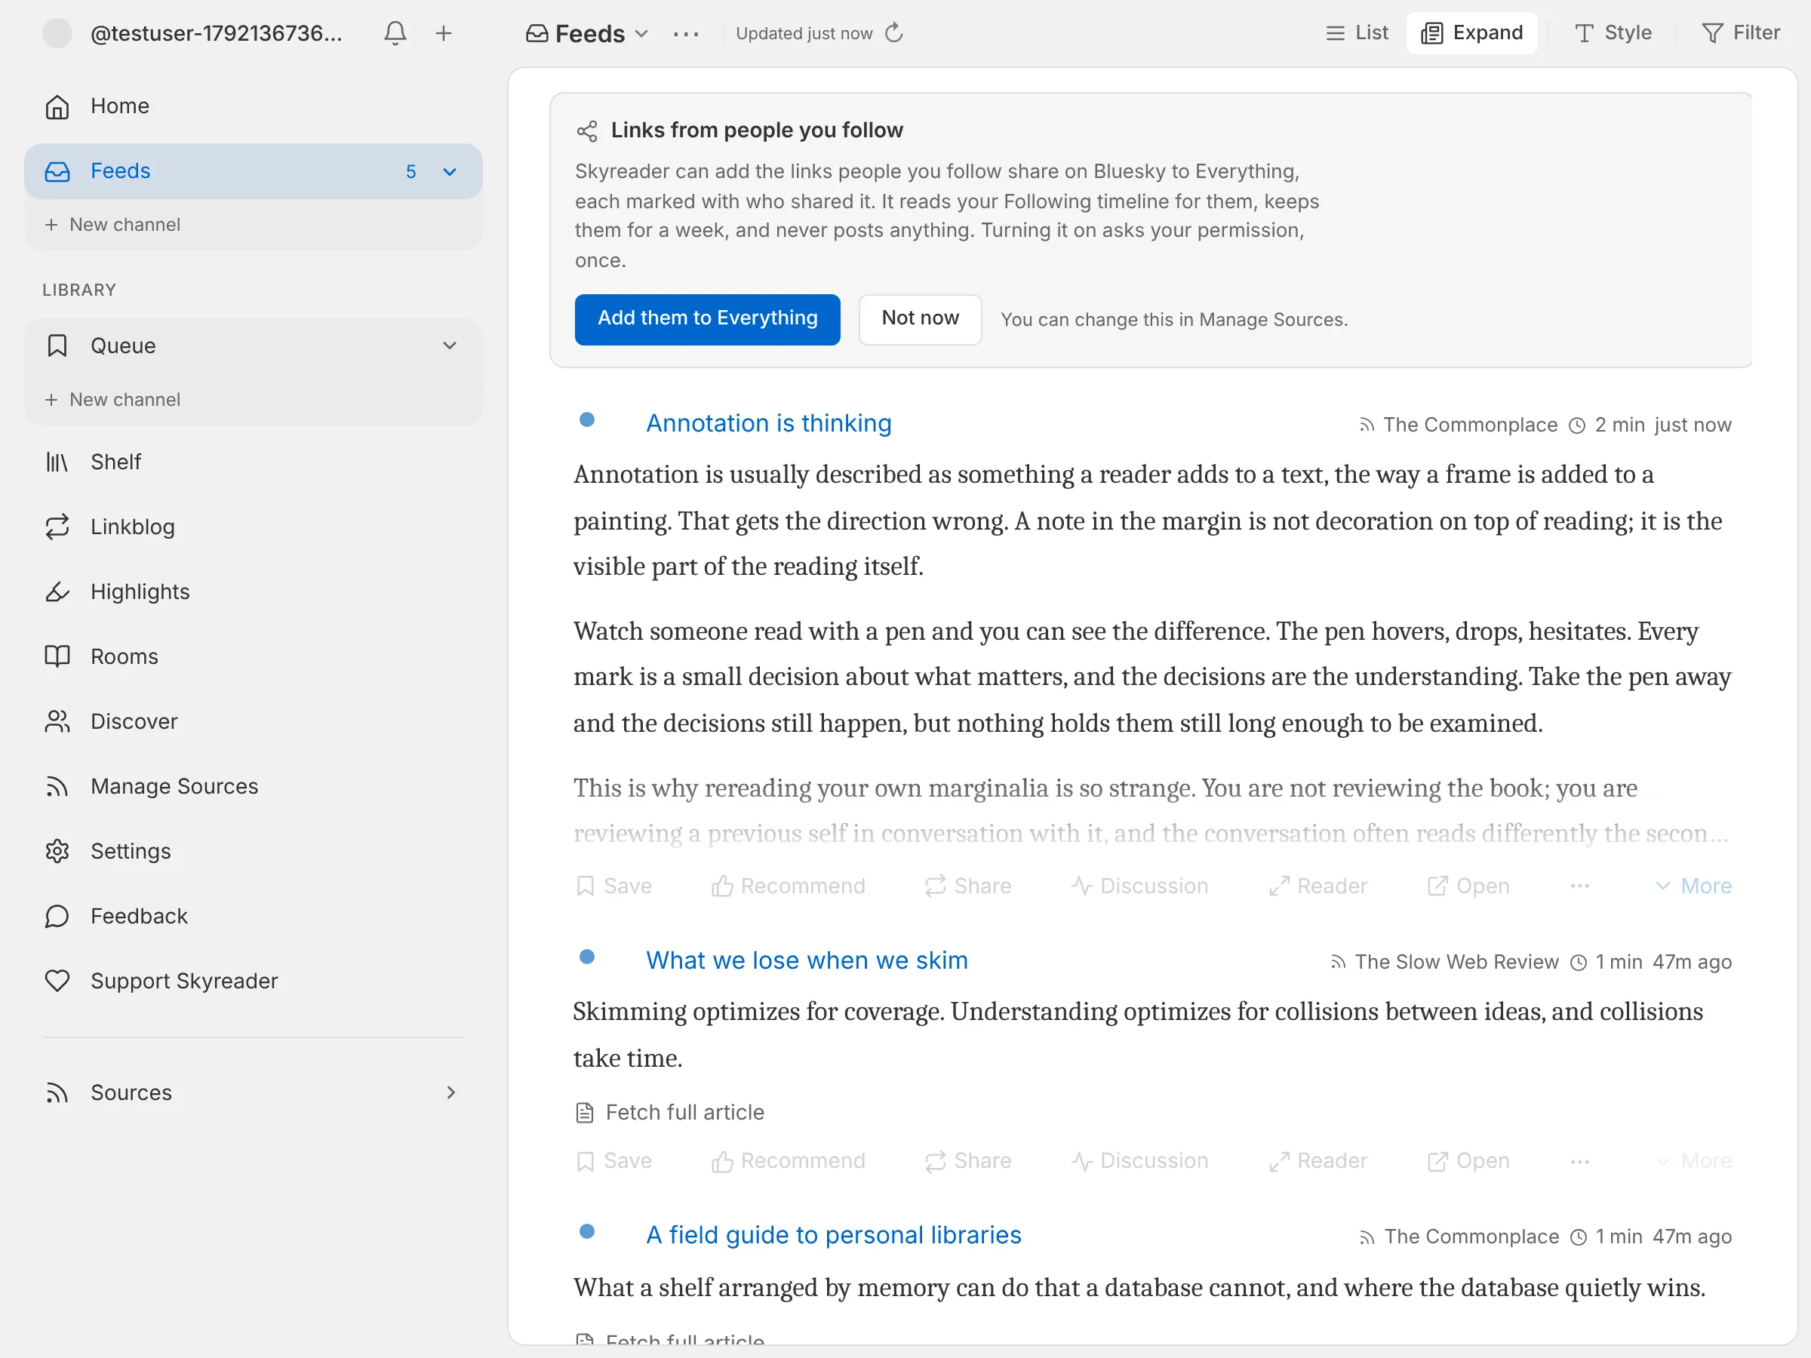The image size is (1811, 1358).
Task: Collapse the Feeds sidebar chevron
Action: (450, 171)
